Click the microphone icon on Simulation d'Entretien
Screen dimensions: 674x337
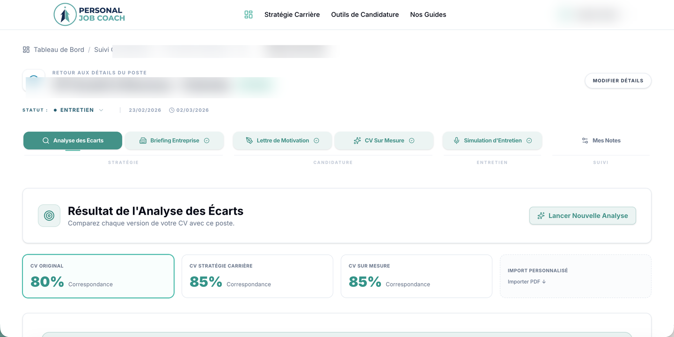pos(456,140)
